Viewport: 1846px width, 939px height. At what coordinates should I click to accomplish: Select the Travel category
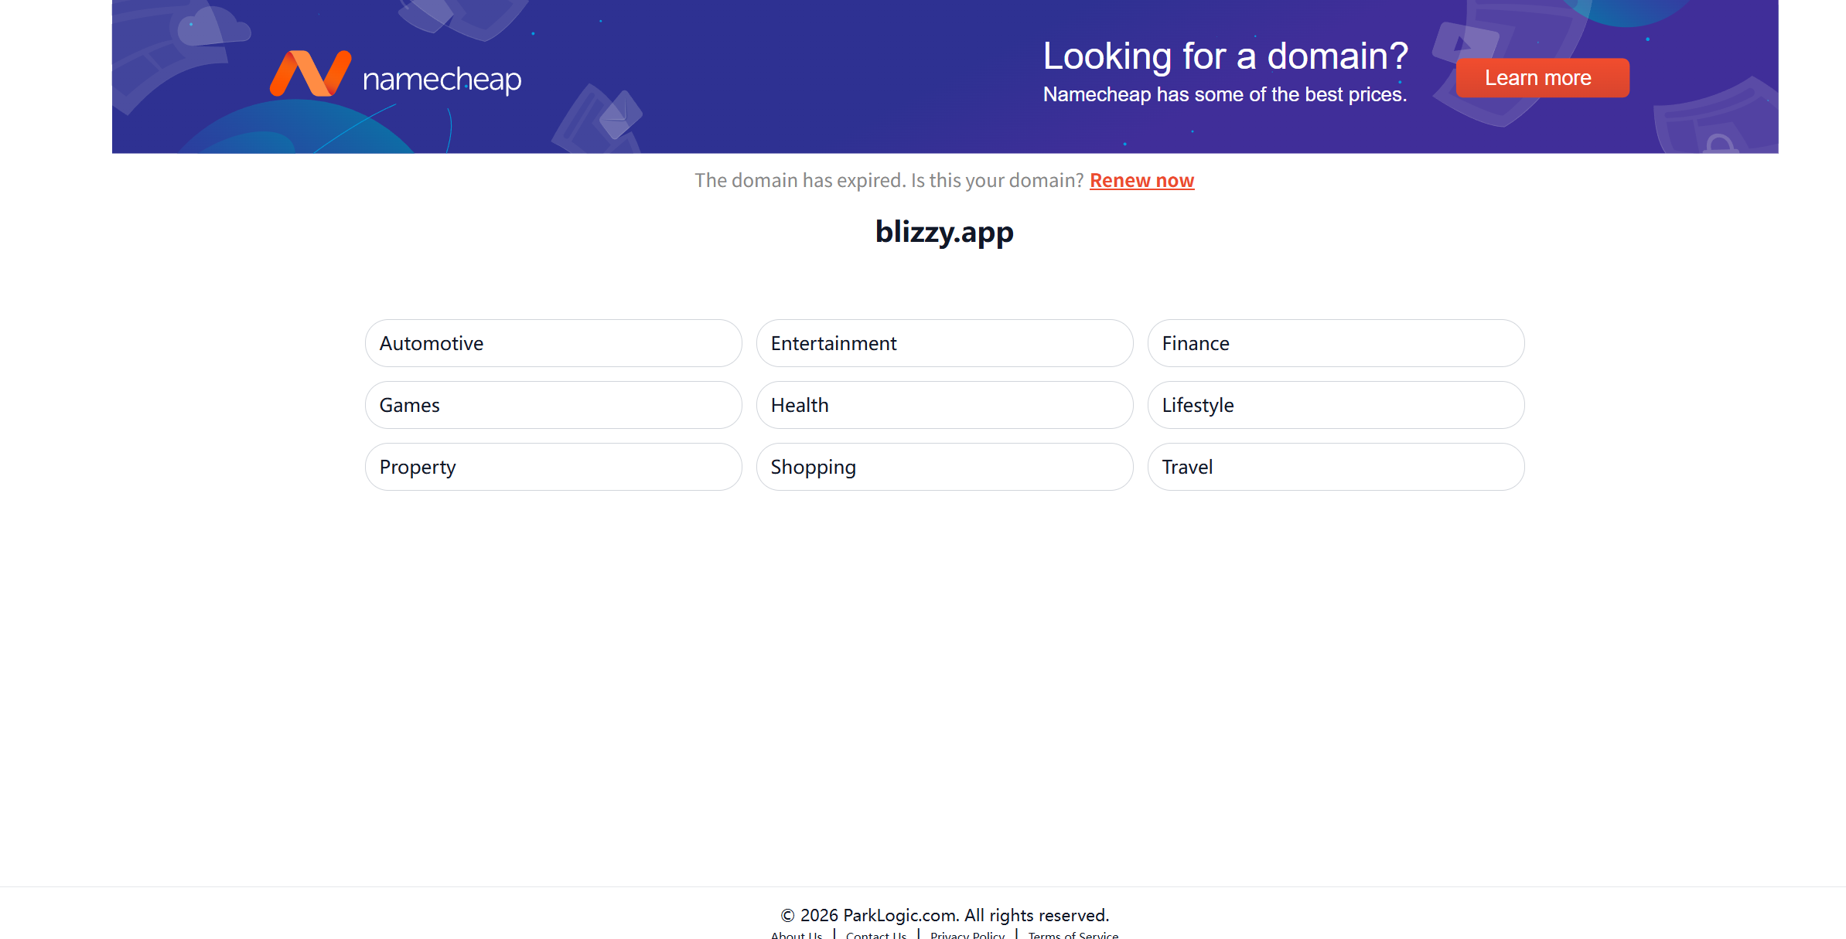(x=1336, y=467)
